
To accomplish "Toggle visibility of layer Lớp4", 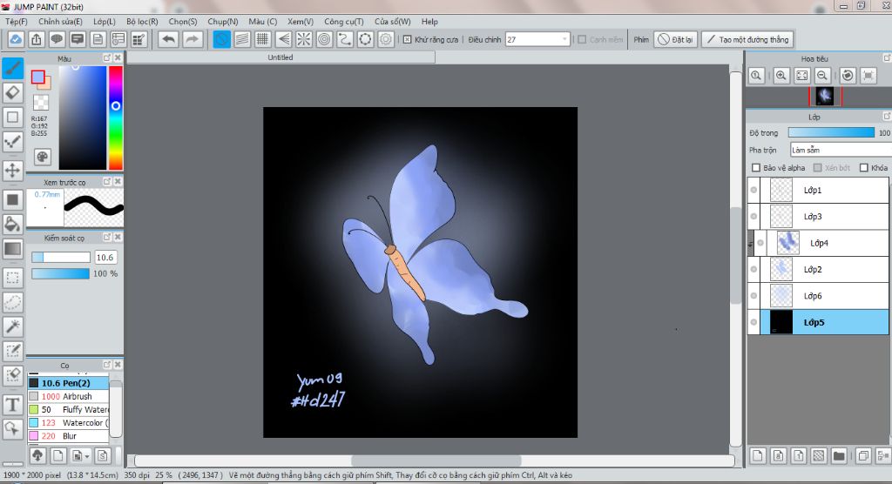I will pyautogui.click(x=760, y=243).
